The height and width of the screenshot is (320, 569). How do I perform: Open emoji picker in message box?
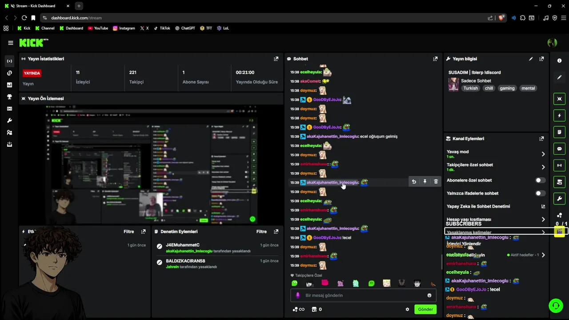(429, 295)
